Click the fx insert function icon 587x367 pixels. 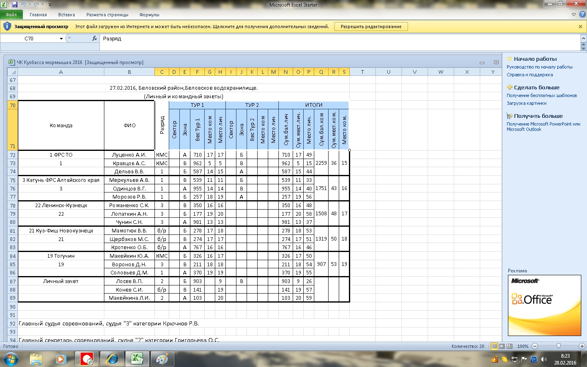(x=95, y=38)
